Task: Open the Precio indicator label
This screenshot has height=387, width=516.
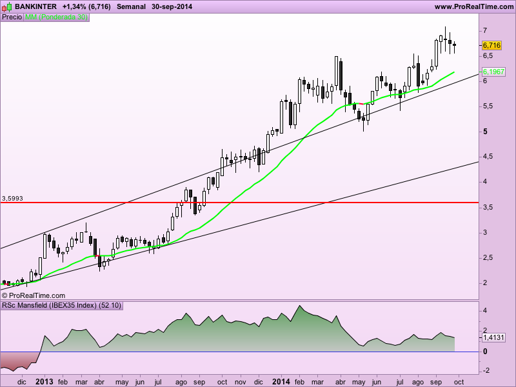Action: coord(12,17)
